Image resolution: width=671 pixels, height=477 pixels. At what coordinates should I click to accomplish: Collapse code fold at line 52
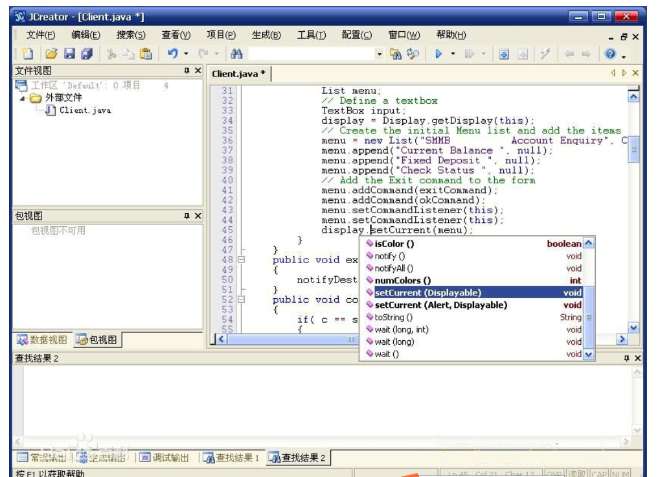(242, 299)
